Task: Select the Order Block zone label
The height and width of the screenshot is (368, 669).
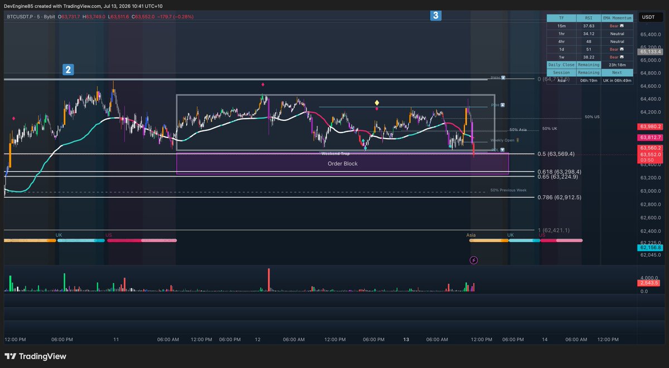Action: tap(342, 164)
